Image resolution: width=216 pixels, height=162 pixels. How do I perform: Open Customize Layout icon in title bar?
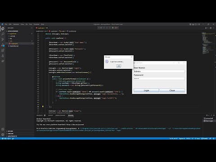point(199,24)
